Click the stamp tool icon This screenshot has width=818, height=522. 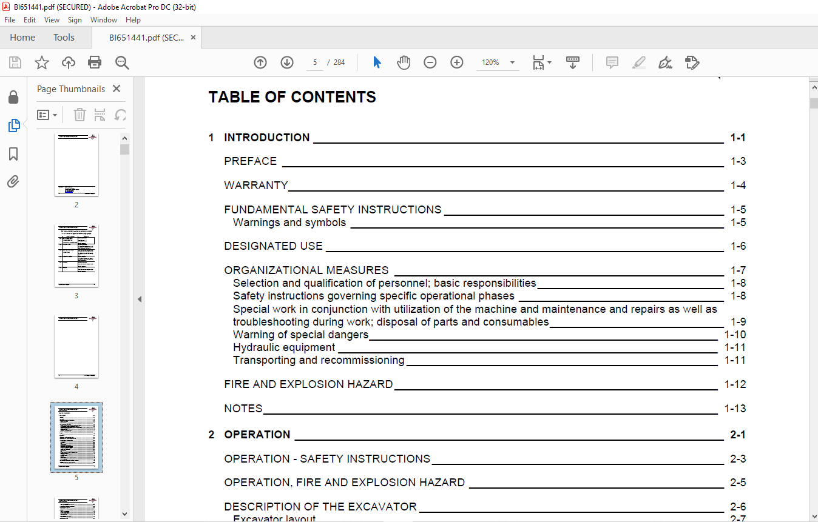tap(692, 62)
